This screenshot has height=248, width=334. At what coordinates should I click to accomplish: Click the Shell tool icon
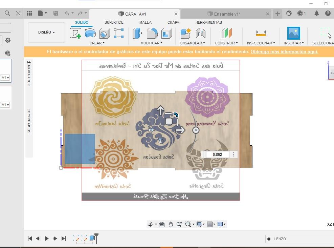166,33
